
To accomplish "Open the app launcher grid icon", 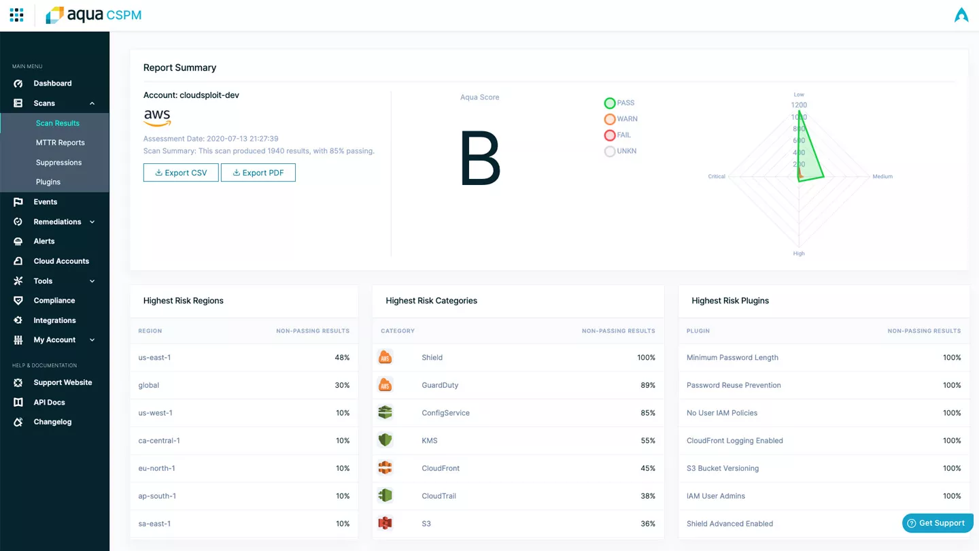I will click(16, 14).
